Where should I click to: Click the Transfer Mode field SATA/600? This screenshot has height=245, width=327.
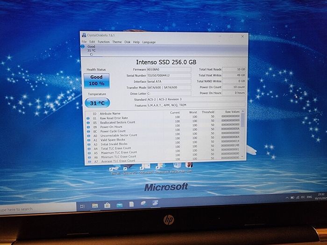(169, 88)
